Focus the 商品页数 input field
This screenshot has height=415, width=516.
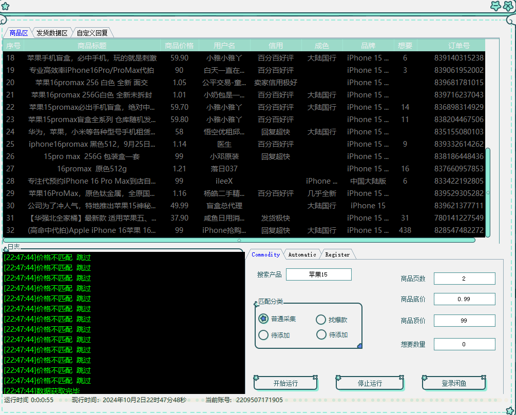(x=464, y=279)
